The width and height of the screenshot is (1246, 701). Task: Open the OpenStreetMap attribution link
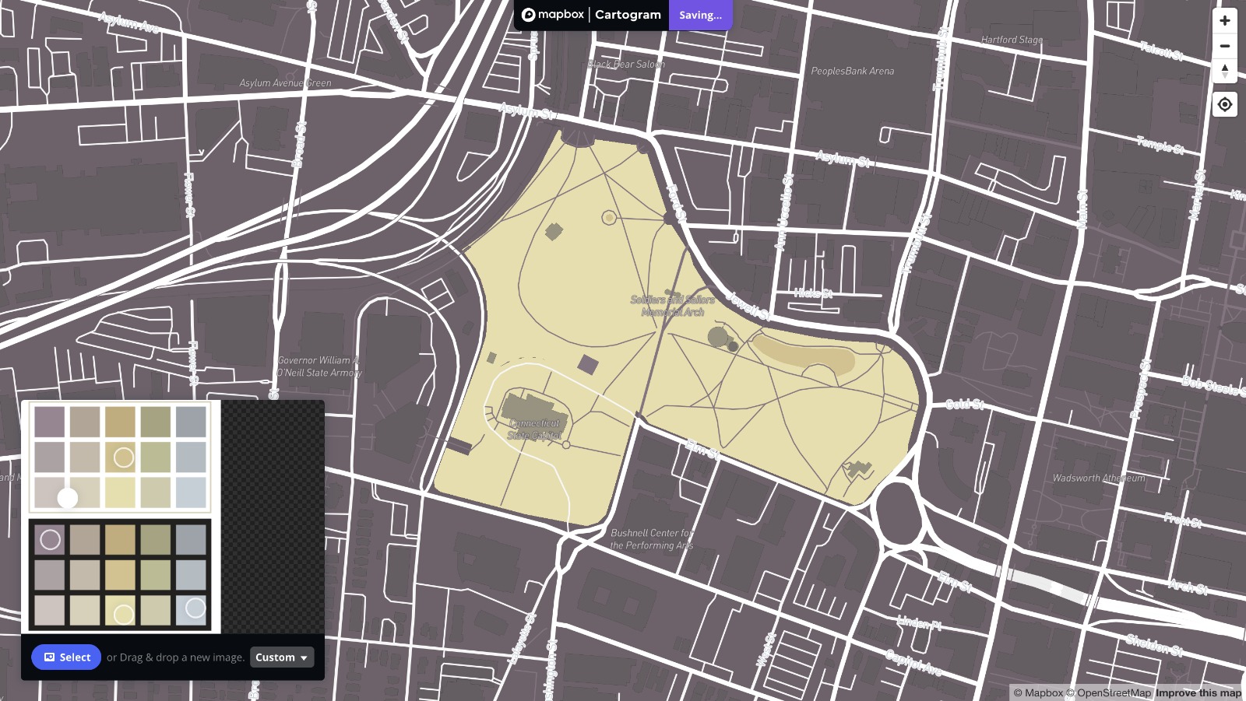pyautogui.click(x=1114, y=692)
